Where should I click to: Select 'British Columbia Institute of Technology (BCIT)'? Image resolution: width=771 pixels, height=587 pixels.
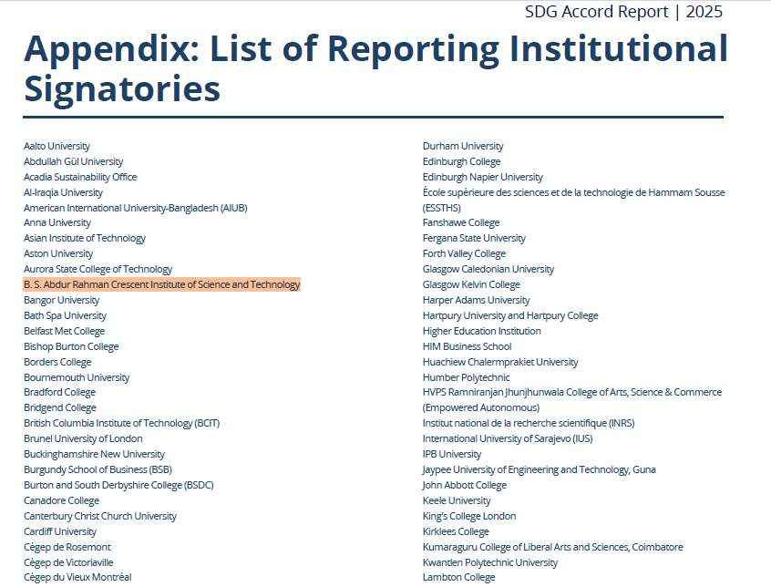pyautogui.click(x=121, y=423)
